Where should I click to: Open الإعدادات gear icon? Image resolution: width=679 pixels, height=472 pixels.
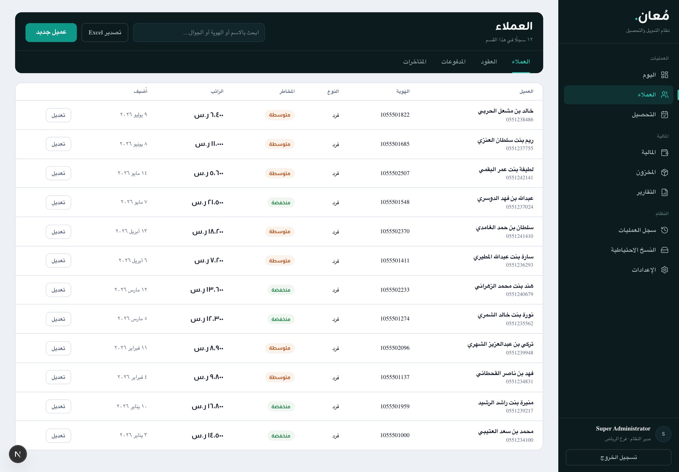click(665, 270)
